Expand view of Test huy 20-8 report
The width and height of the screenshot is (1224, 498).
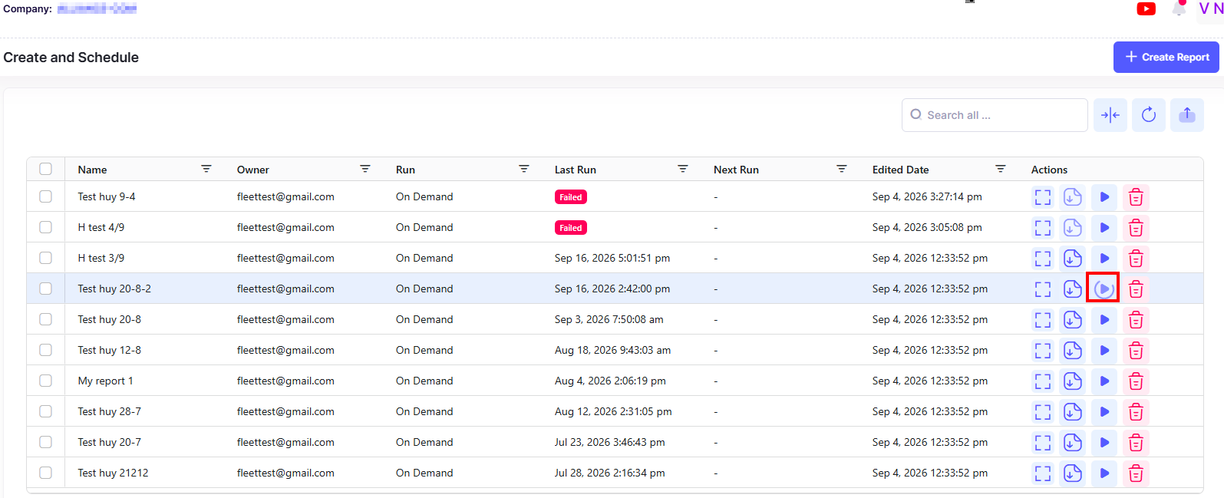(1042, 320)
